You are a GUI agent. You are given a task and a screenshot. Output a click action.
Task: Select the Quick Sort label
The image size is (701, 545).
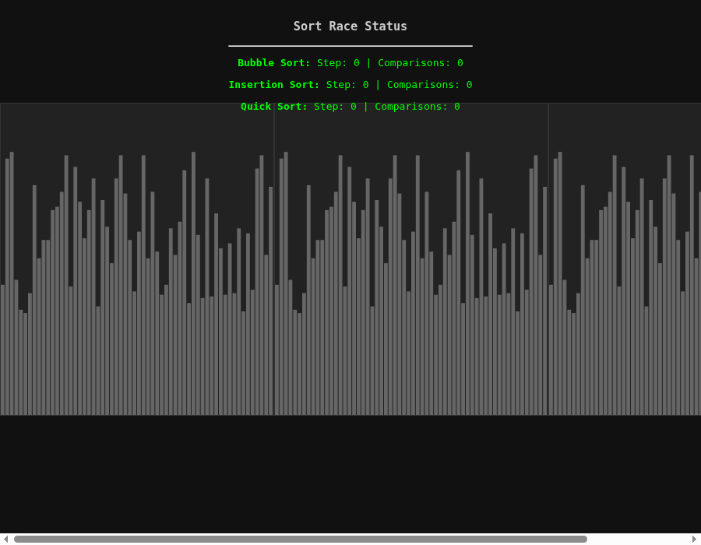click(x=274, y=107)
